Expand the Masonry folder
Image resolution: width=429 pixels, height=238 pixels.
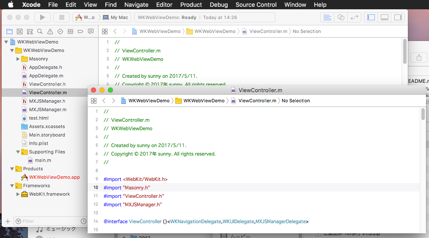click(x=18, y=59)
